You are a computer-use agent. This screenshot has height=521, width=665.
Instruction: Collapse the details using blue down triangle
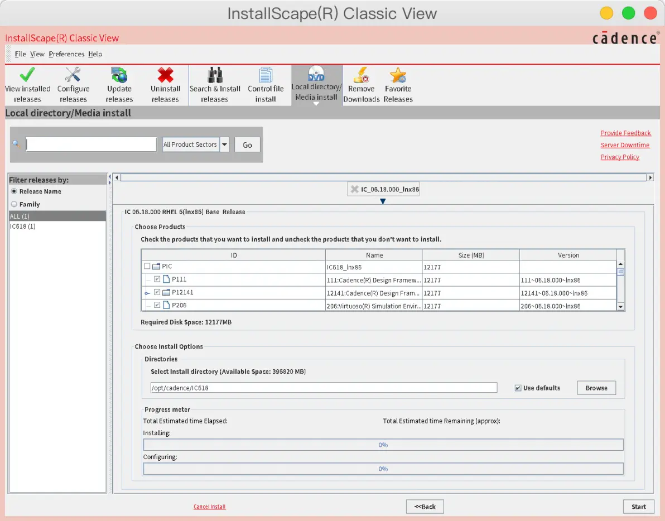tap(383, 201)
